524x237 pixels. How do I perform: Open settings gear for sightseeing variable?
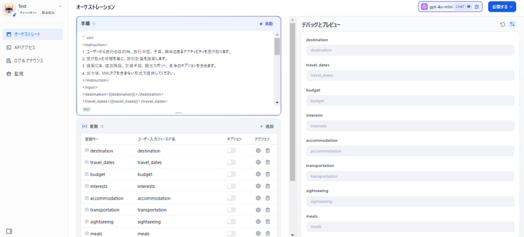[x=258, y=222]
